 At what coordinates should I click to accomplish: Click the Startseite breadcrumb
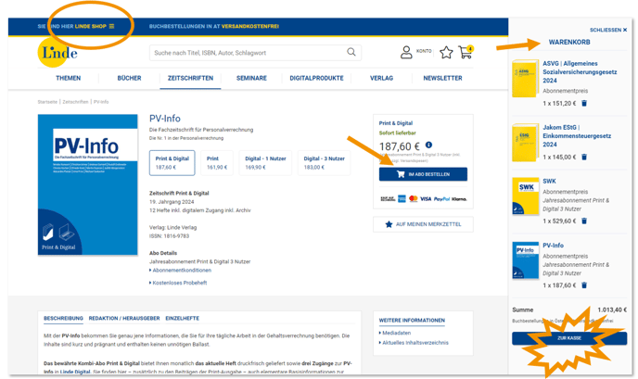(47, 102)
